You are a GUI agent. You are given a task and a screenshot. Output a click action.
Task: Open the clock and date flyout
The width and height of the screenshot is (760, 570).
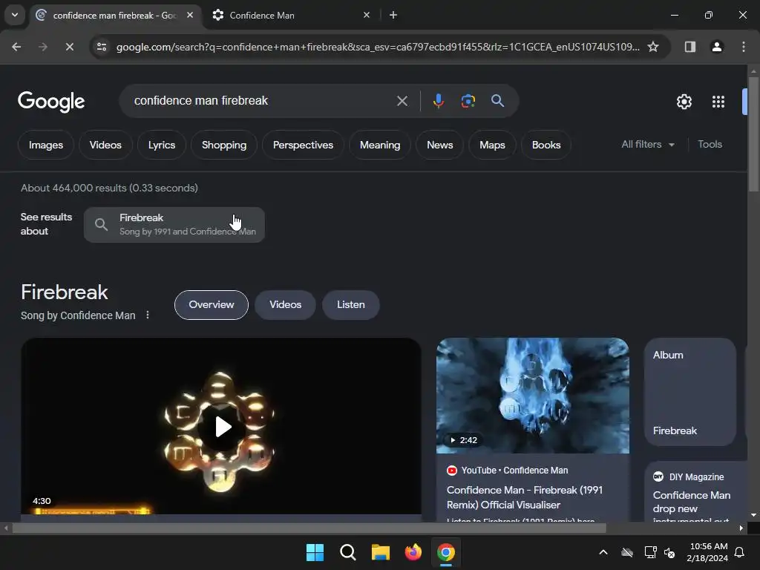(x=707, y=552)
